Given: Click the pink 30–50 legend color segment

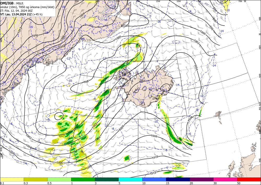Looking at the screenshot, I should [226, 179].
